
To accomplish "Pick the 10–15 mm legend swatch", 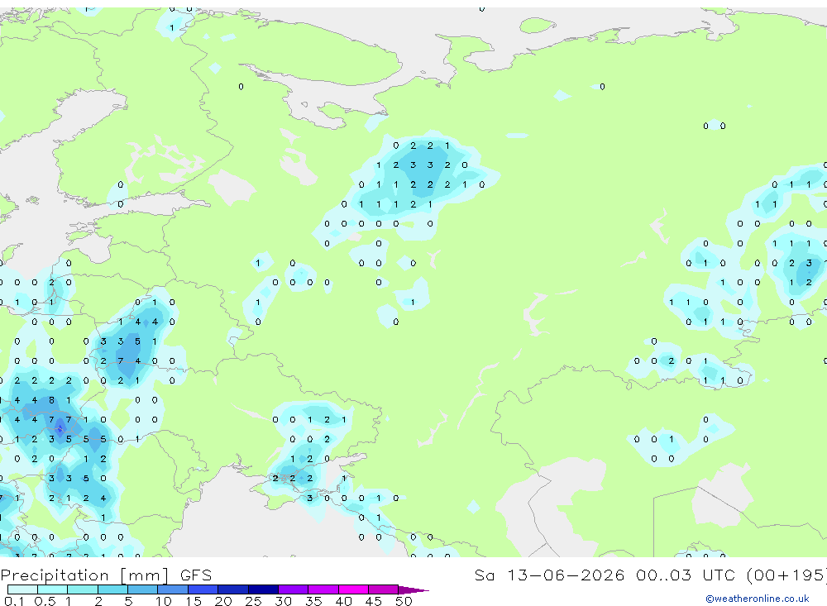I will click(x=173, y=589).
